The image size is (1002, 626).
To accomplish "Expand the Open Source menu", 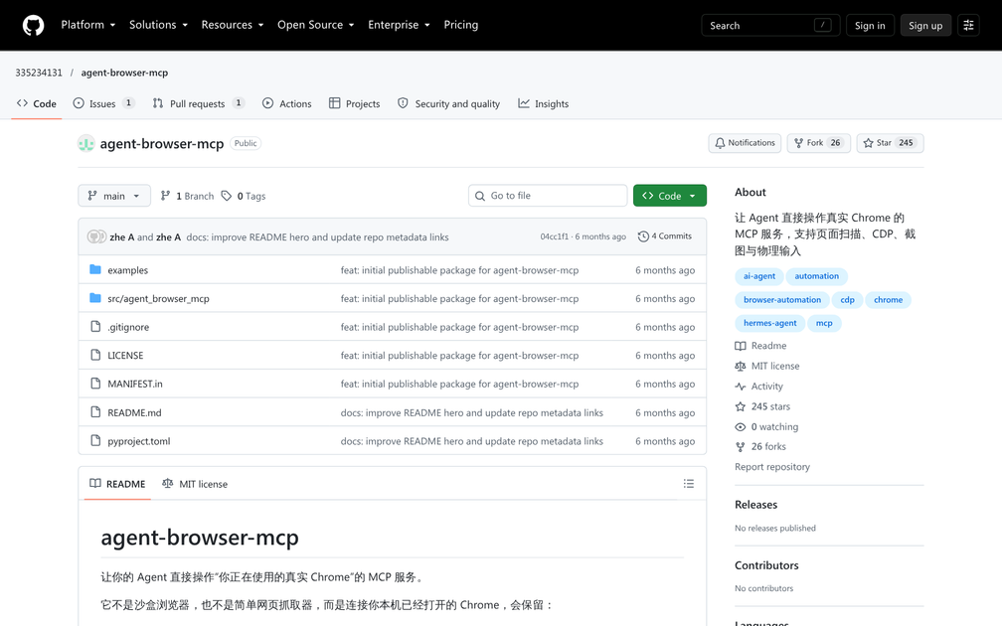I will [x=316, y=25].
